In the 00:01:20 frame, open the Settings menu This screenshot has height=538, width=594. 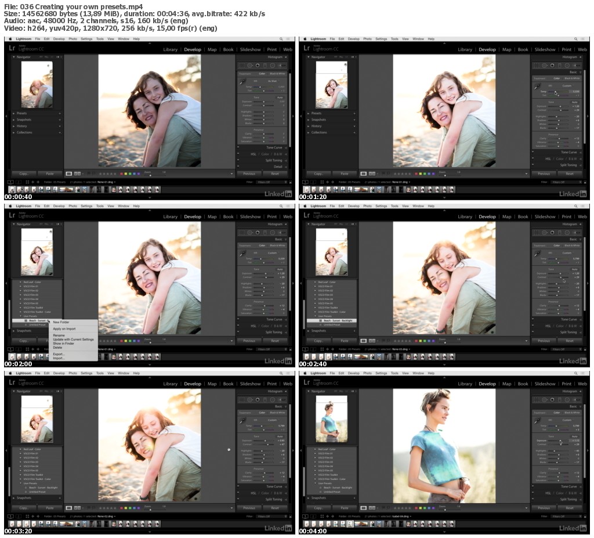coord(381,39)
